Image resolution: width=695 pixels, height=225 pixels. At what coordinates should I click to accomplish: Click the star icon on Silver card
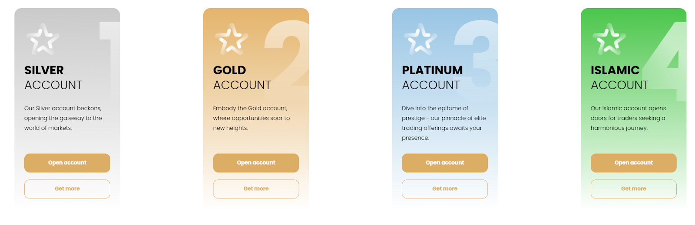point(43,39)
